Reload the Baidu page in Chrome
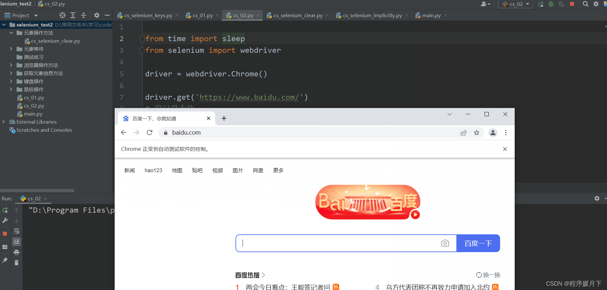 149,132
